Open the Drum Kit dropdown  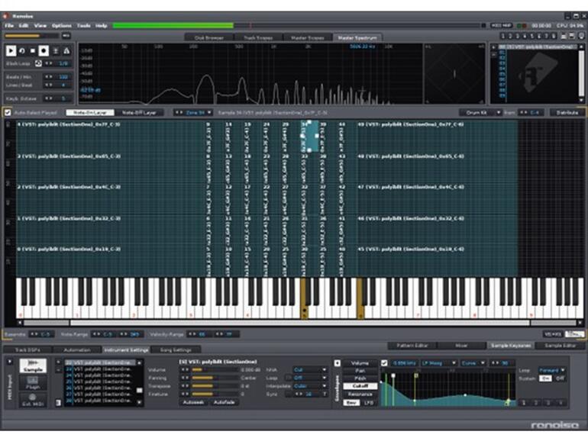480,112
